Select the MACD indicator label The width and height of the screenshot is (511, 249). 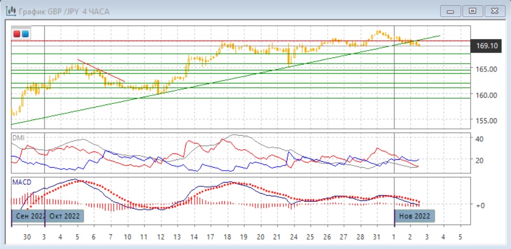pyautogui.click(x=22, y=182)
